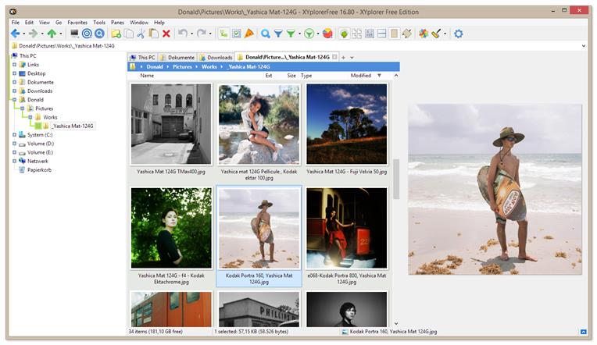The height and width of the screenshot is (345, 597).
Task: Open Undo dropdown arrow
Action: pos(191,34)
